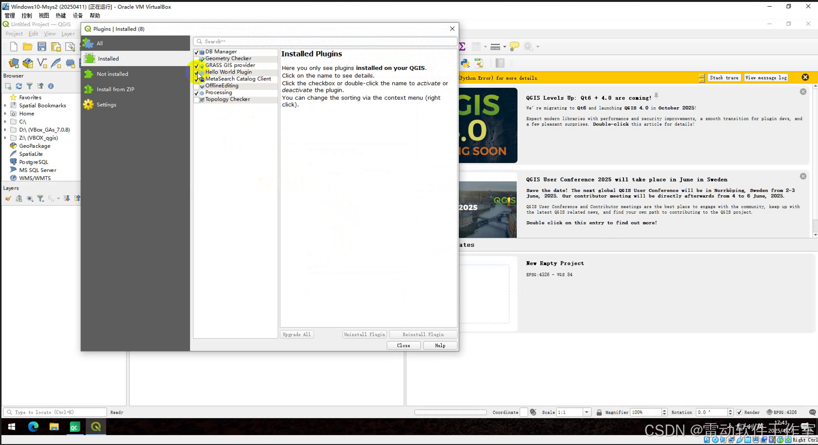Click the View message log button

tap(766, 77)
